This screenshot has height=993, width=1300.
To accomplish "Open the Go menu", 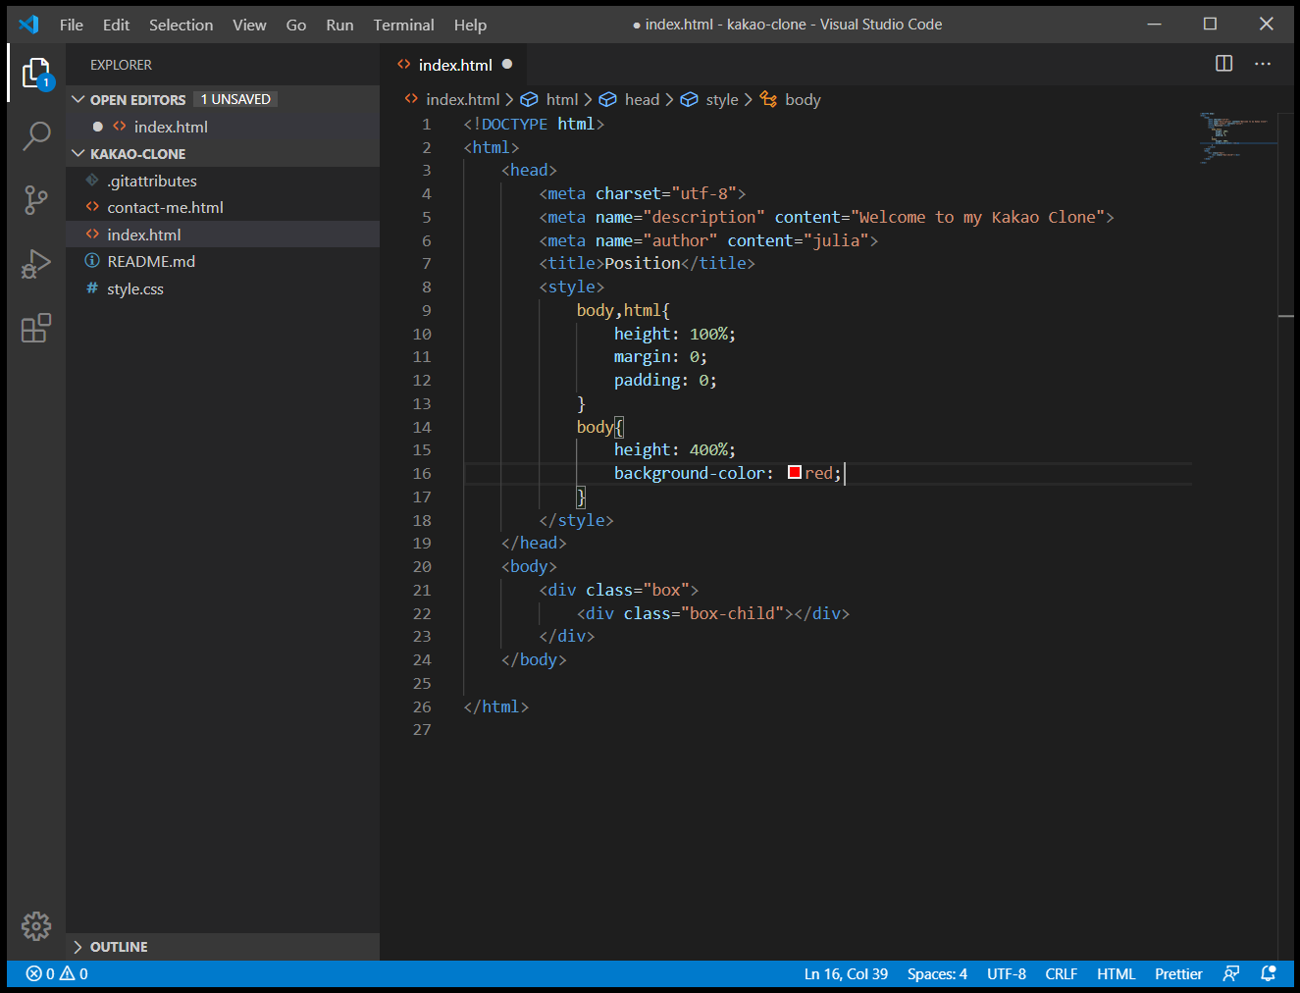I will [296, 25].
